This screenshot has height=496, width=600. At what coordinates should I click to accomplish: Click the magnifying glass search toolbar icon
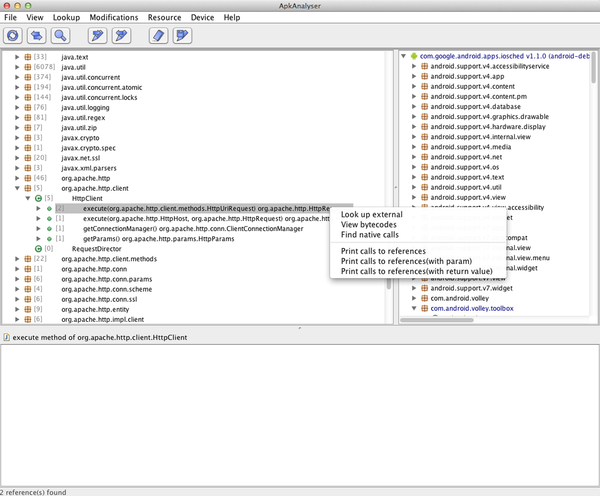tap(60, 36)
